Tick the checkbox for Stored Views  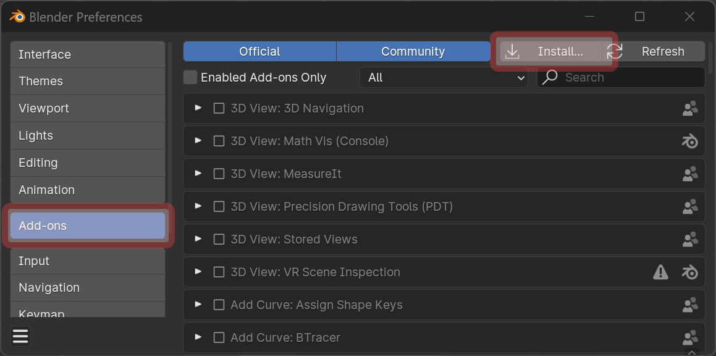(x=219, y=239)
